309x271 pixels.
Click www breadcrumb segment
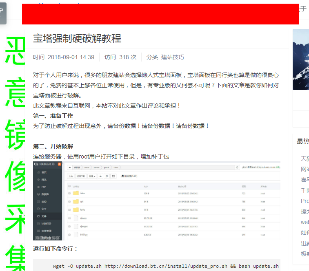[x=87, y=167]
